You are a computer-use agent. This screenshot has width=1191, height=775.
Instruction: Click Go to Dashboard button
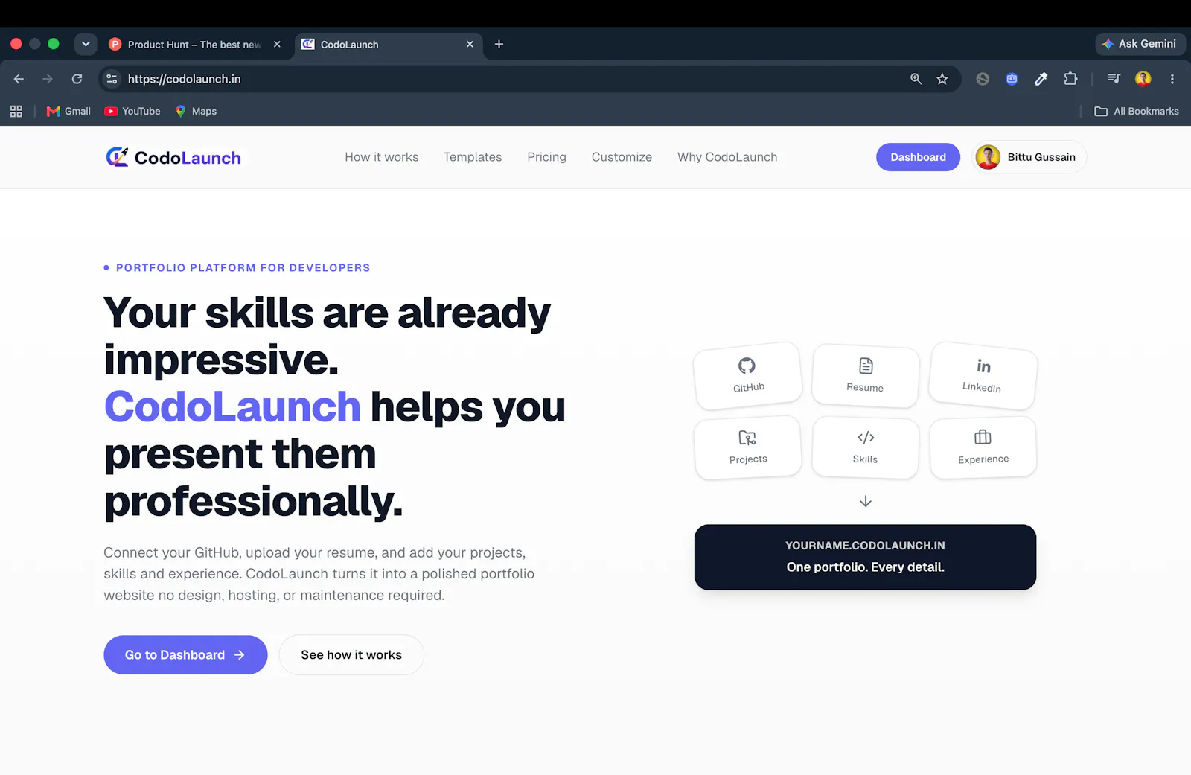pos(185,655)
